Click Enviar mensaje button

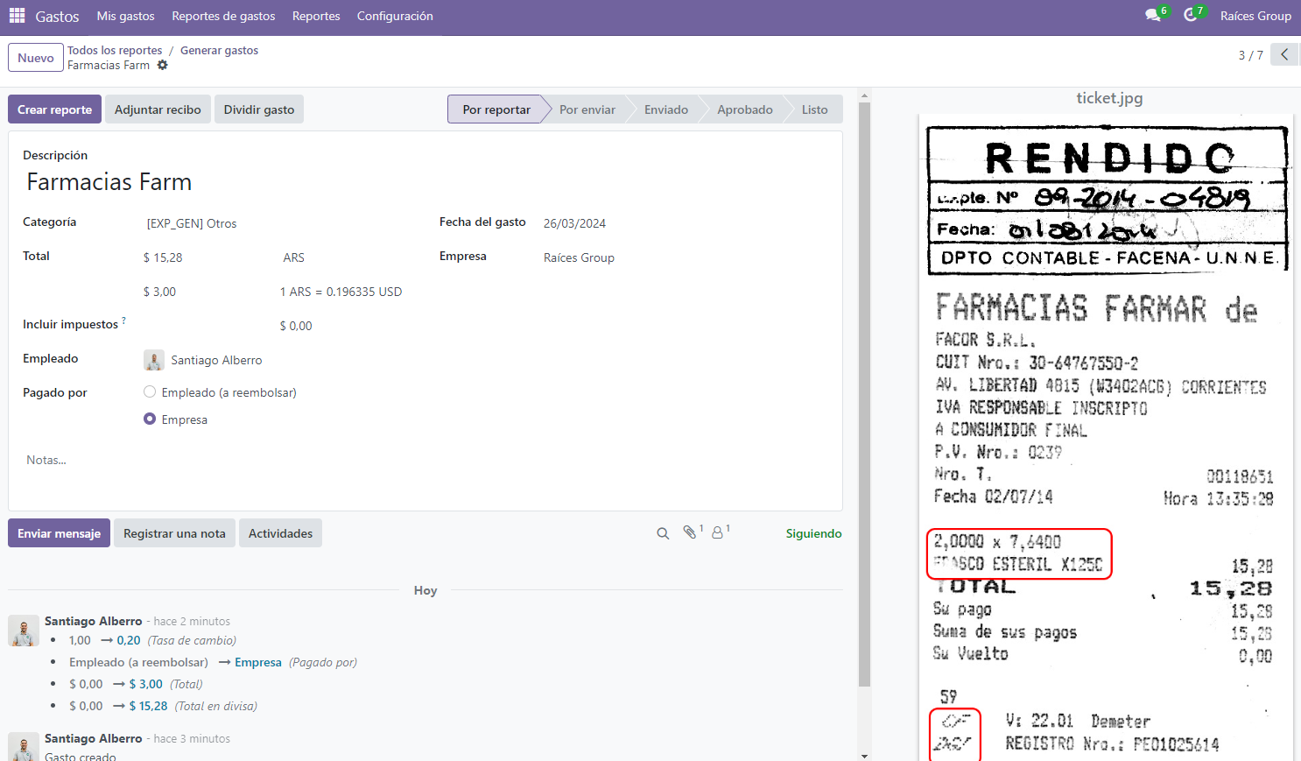(59, 533)
